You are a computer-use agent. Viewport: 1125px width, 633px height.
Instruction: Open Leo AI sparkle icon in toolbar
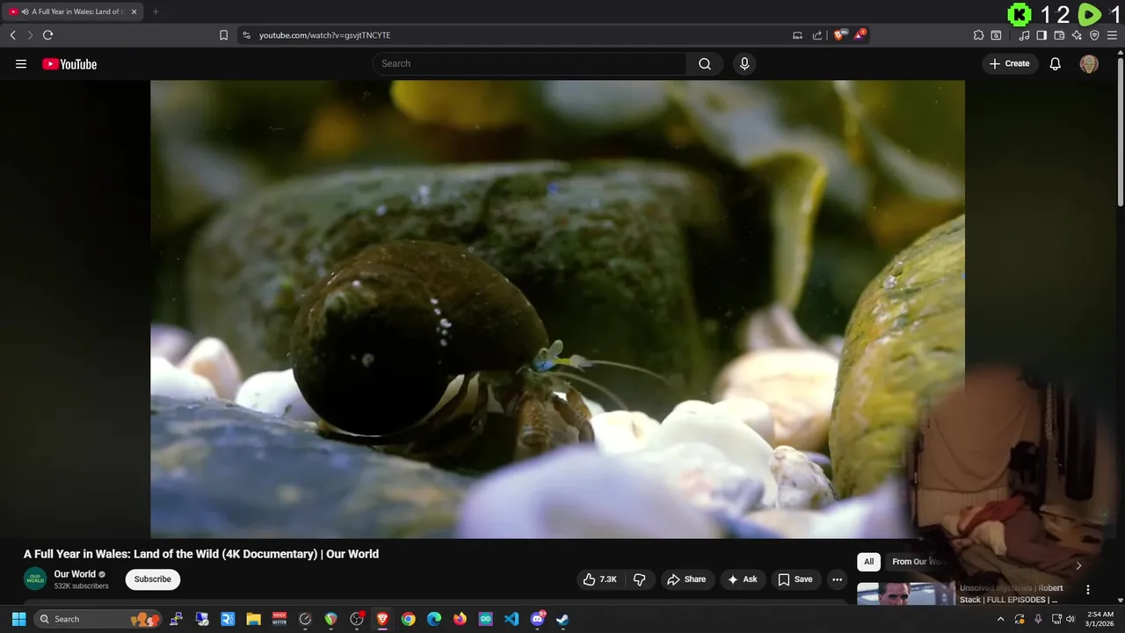click(1077, 35)
